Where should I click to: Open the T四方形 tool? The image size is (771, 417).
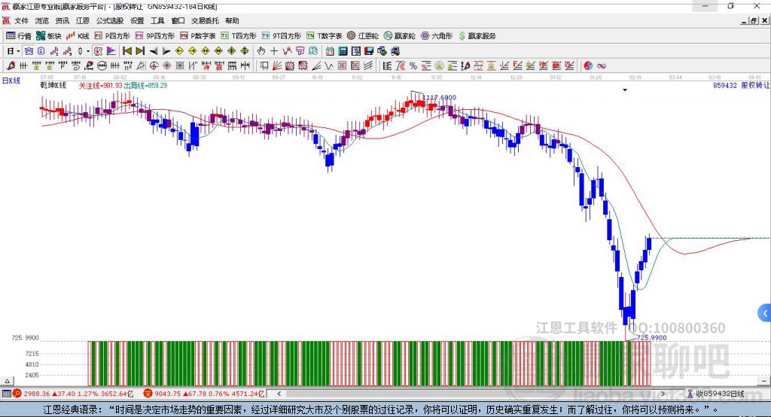click(x=239, y=36)
